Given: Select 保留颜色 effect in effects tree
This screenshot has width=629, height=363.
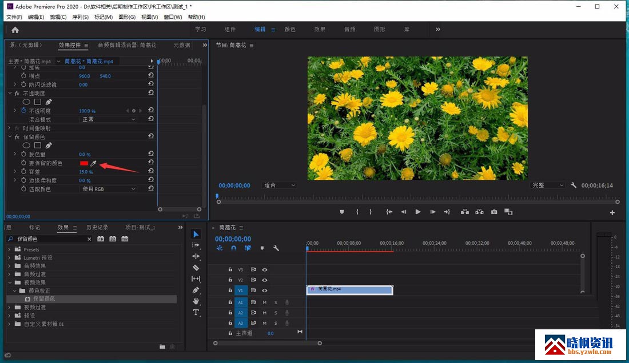Looking at the screenshot, I should click(44, 299).
